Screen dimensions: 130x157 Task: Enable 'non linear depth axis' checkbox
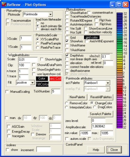click(x=67, y=59)
